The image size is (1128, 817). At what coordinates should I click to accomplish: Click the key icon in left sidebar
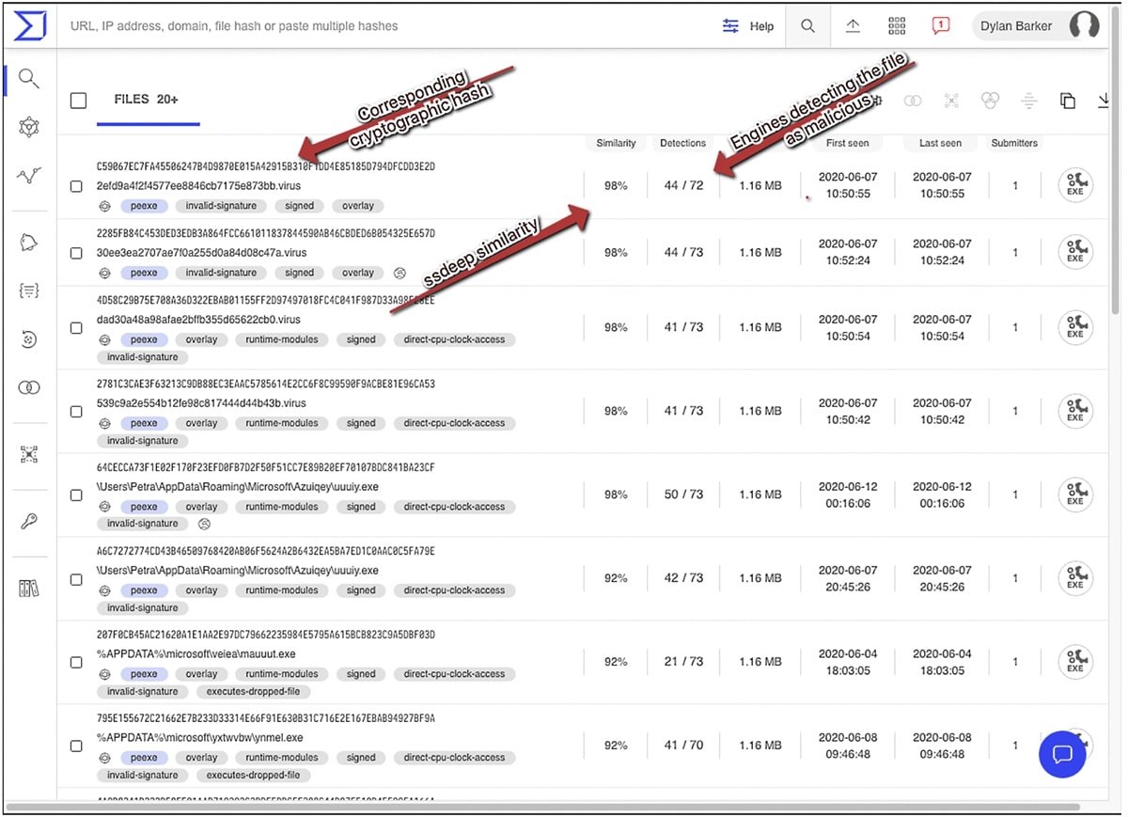coord(29,522)
